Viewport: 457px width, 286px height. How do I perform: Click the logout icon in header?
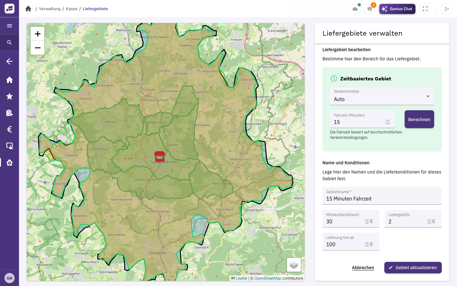(447, 9)
